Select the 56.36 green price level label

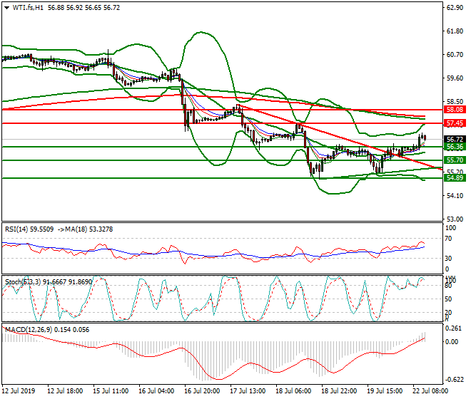pos(455,147)
